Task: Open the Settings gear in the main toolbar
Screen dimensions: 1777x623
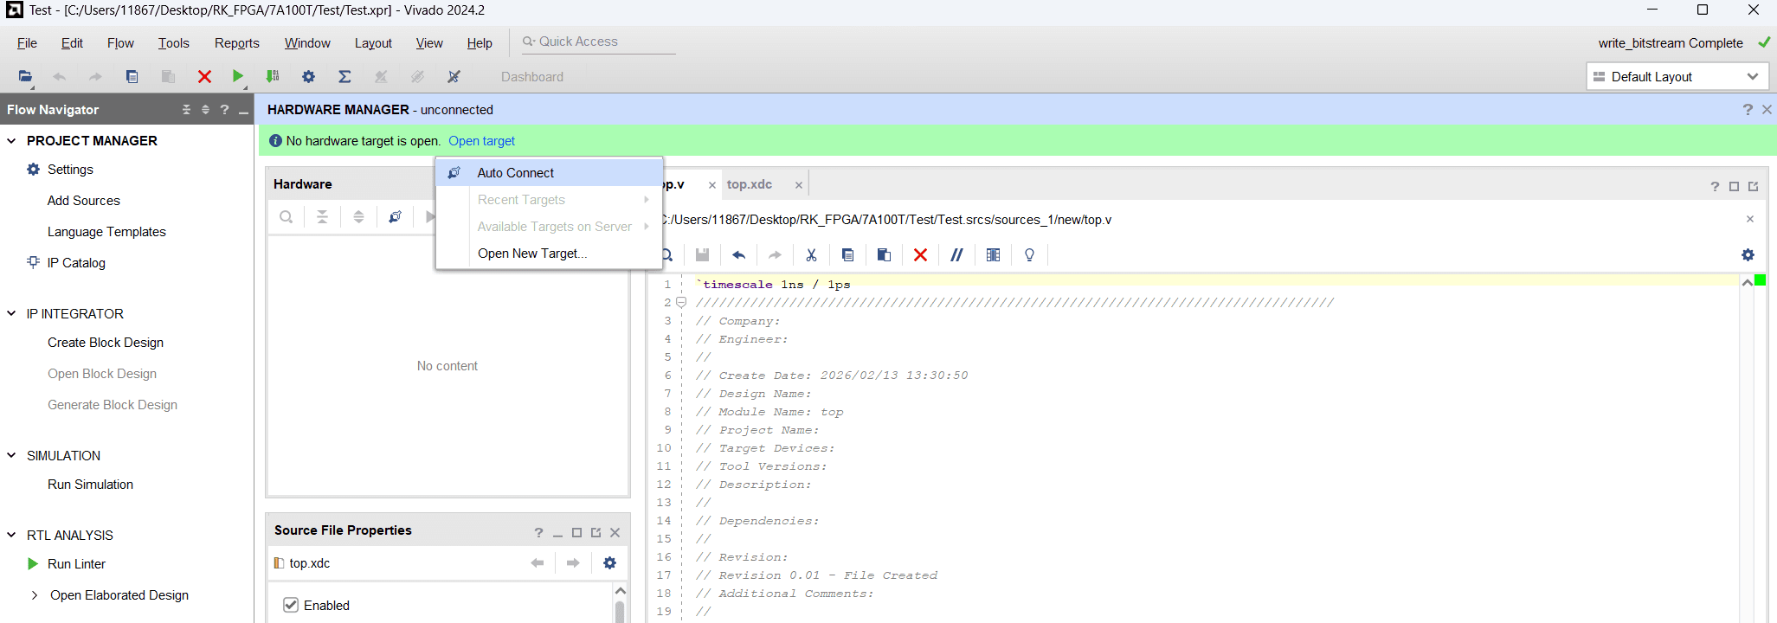Action: (308, 76)
